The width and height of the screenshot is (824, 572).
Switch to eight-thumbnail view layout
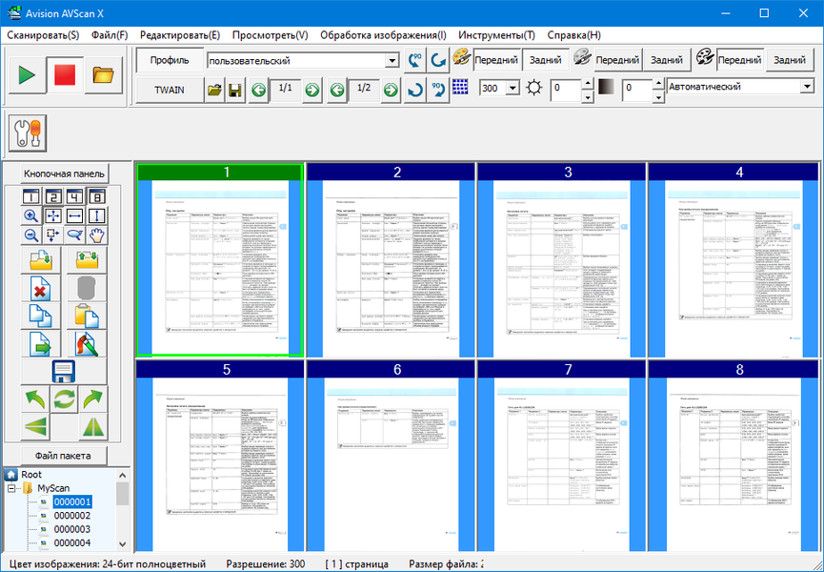click(97, 196)
